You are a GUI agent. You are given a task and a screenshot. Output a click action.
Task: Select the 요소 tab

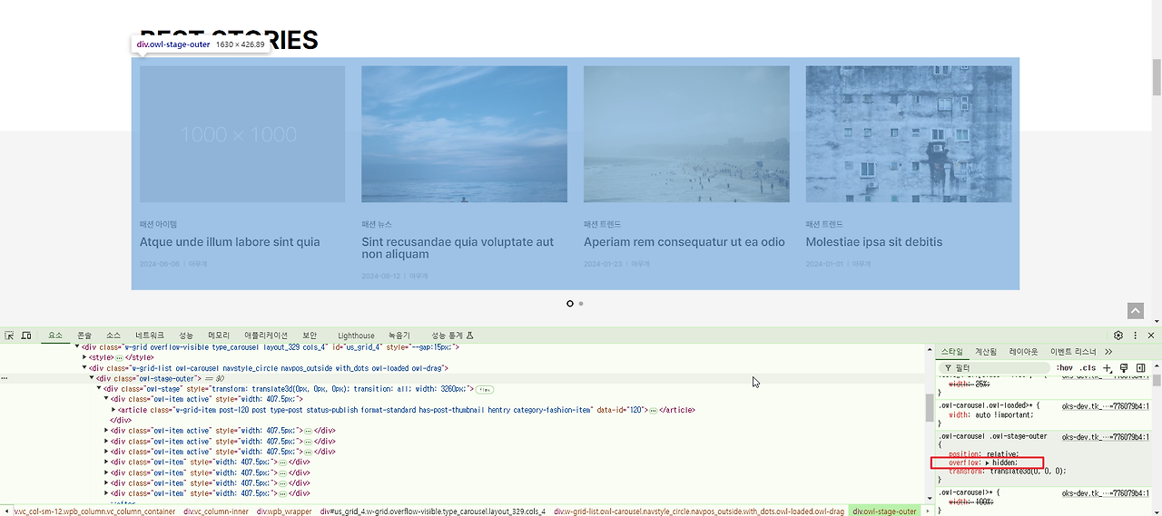pyautogui.click(x=55, y=336)
